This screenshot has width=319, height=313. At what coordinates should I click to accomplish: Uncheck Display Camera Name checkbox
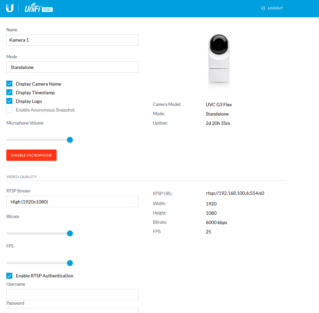tap(9, 84)
